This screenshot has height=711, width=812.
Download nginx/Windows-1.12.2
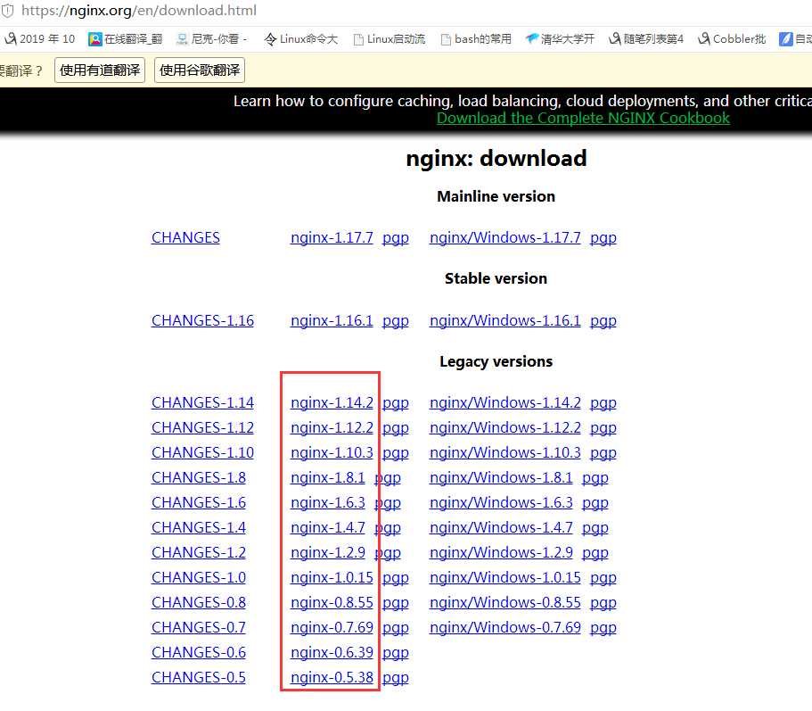point(504,427)
